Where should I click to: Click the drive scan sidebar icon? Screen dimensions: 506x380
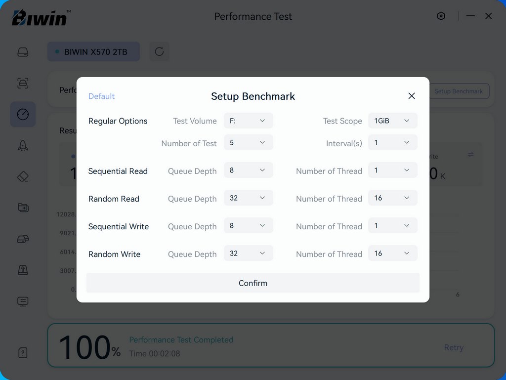[23, 83]
